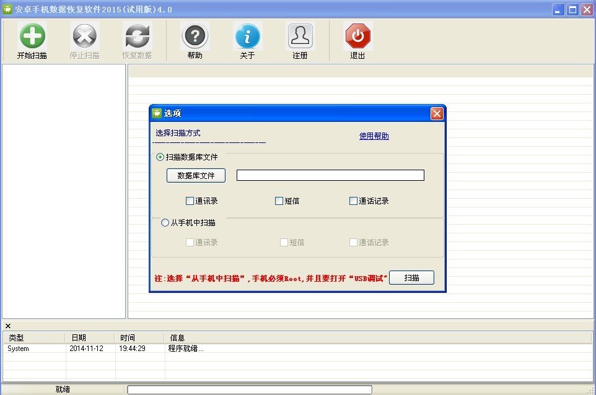Close the log panel with the X icon
The height and width of the screenshot is (395, 596).
(8, 326)
